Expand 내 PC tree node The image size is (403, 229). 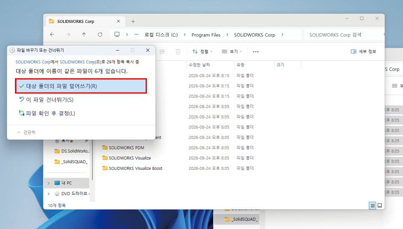[x=48, y=183]
